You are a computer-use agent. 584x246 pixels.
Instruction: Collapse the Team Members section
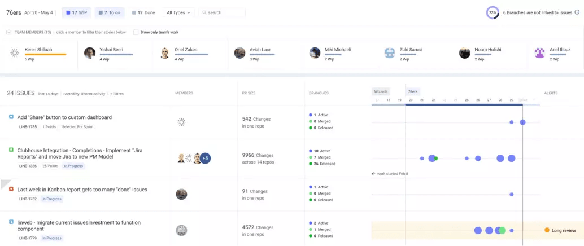point(8,32)
